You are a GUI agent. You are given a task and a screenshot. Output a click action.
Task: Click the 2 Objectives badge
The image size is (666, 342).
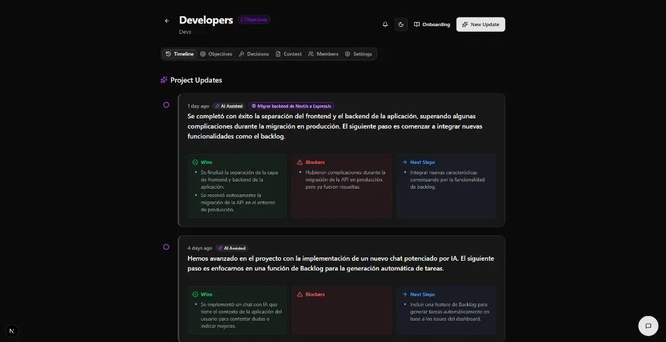click(254, 20)
